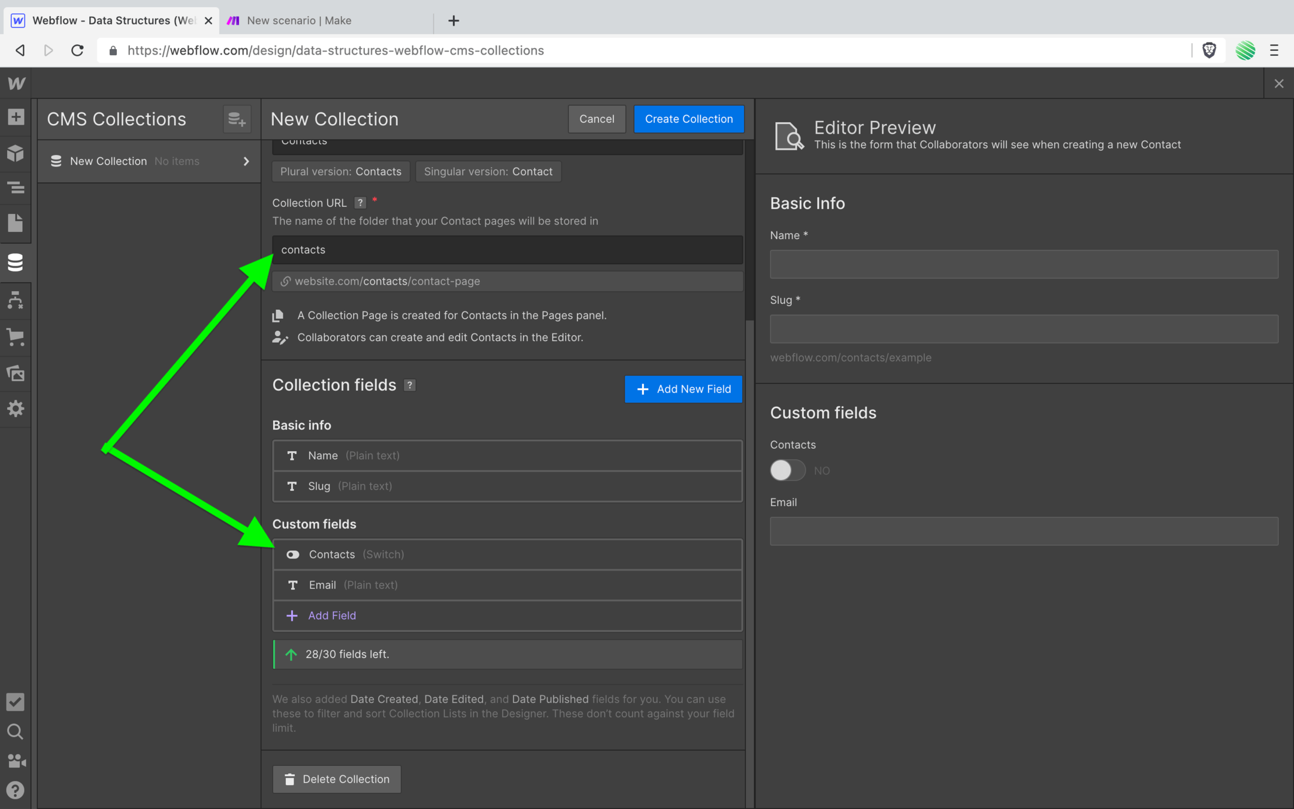Open the Search panel

[x=15, y=732]
